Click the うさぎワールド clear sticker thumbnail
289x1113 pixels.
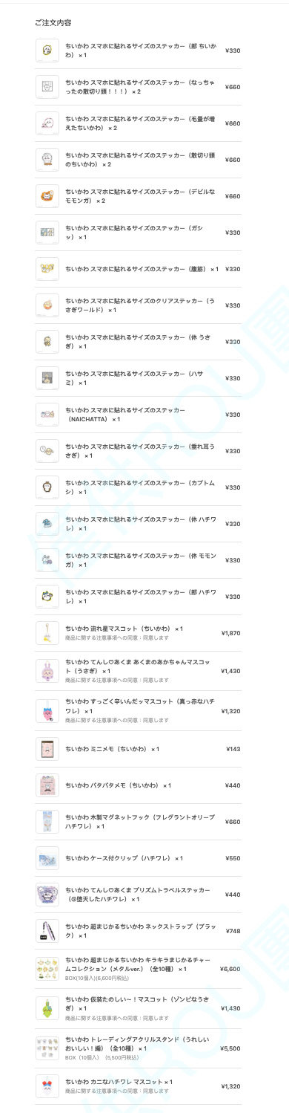coord(47,305)
